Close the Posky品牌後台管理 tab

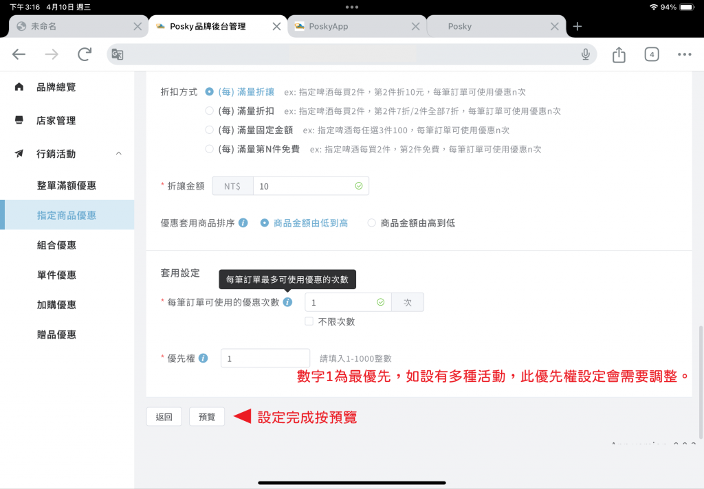click(x=276, y=27)
